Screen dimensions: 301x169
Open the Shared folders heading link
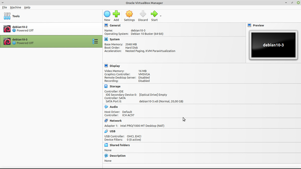(x=120, y=145)
